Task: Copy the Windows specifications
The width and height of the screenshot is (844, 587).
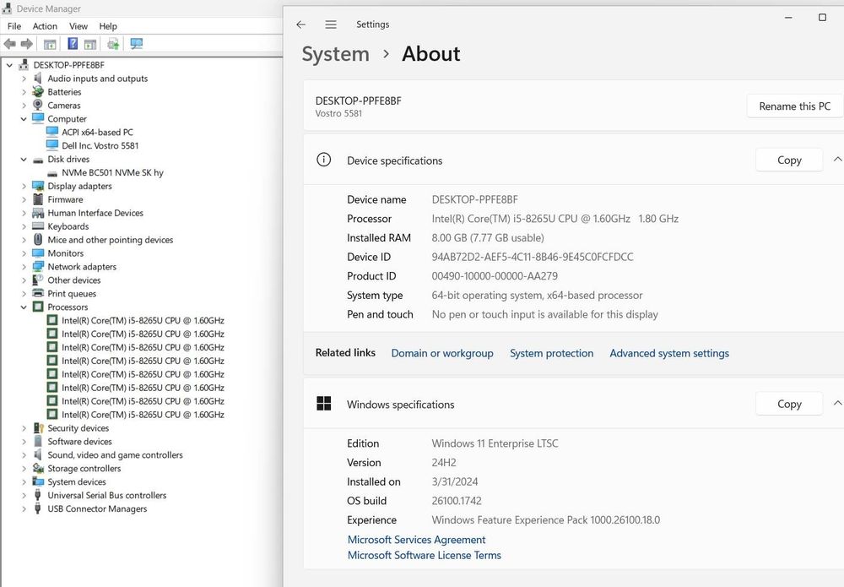Action: click(789, 404)
